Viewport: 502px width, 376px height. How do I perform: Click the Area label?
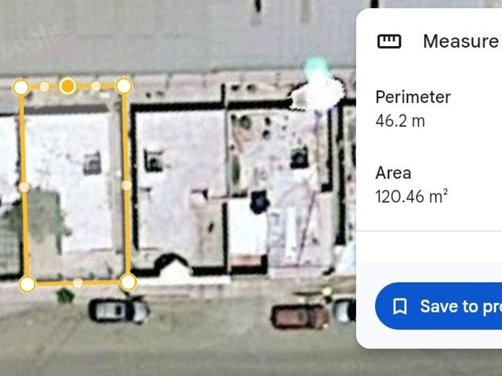(393, 173)
